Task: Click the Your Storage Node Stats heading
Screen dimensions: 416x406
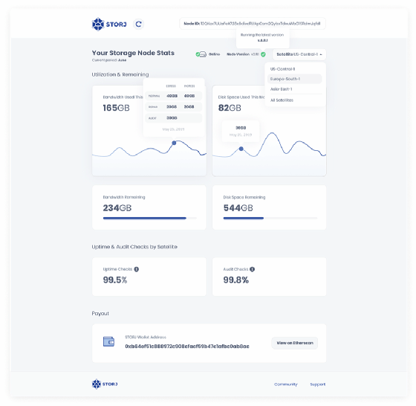Action: click(133, 53)
